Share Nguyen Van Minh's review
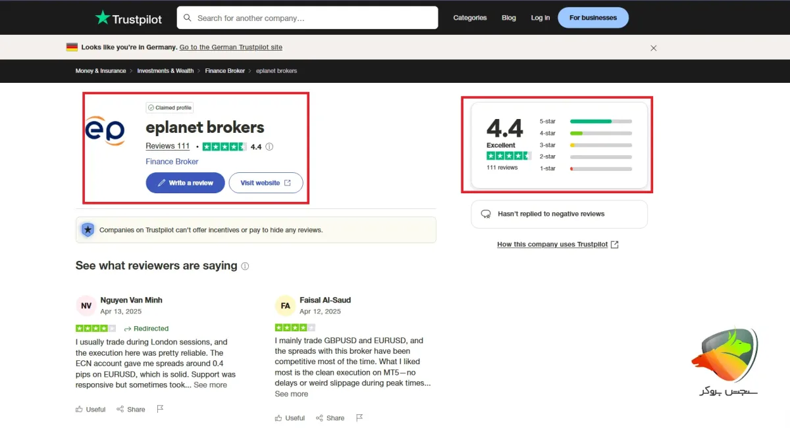Viewport: 790px width, 428px height. pos(131,409)
